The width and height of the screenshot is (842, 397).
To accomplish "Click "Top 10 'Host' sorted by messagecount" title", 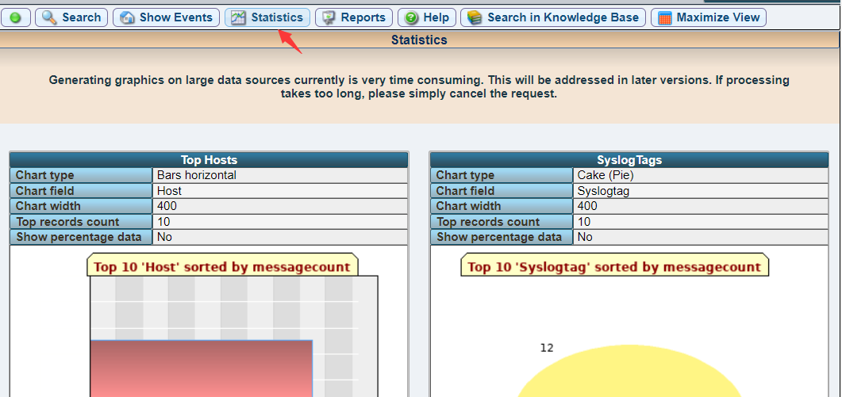I will point(221,266).
